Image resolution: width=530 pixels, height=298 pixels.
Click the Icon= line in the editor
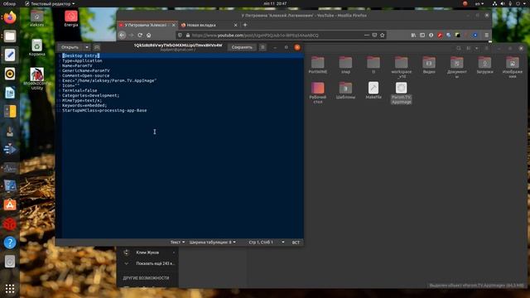[x=70, y=85]
